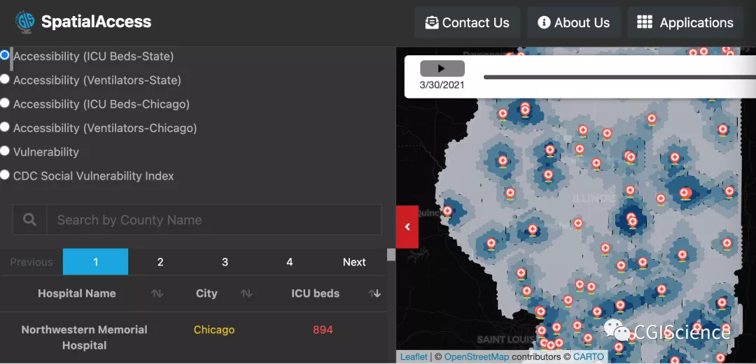This screenshot has width=756, height=364.
Task: Jump to page 4 of hospital list
Action: (x=289, y=262)
